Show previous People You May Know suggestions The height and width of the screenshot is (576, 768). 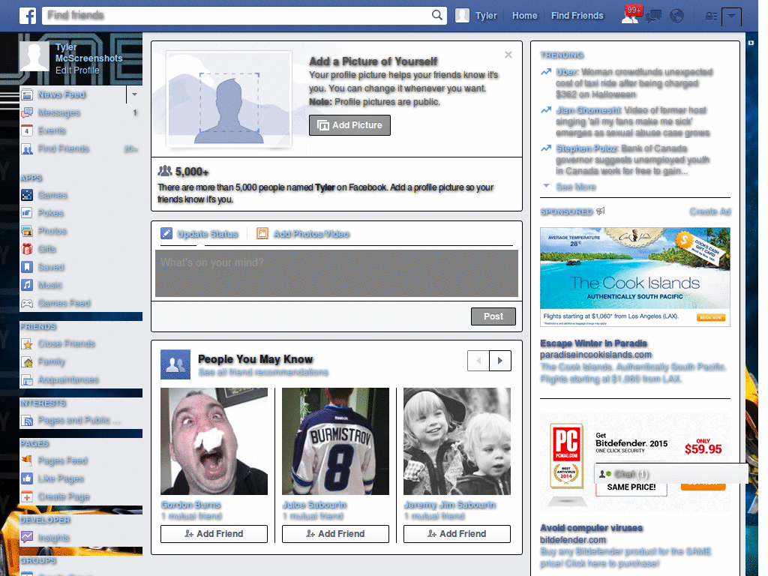point(478,361)
